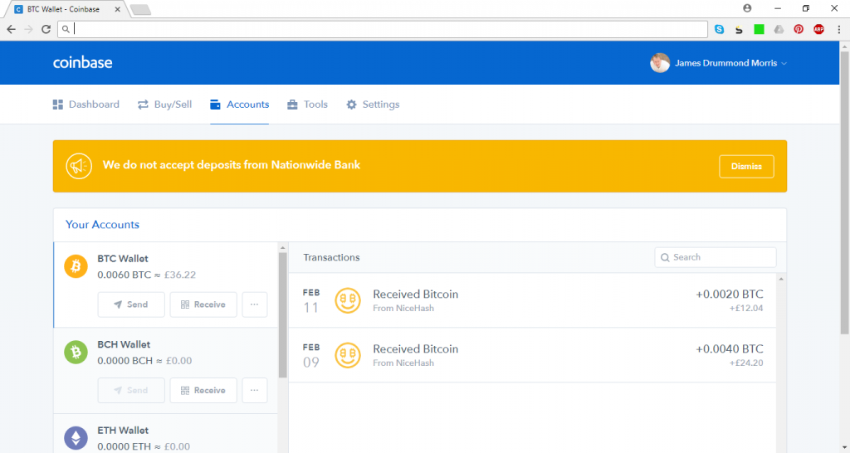
Task: Open the Skype extension icon in toolbar
Action: pos(720,29)
